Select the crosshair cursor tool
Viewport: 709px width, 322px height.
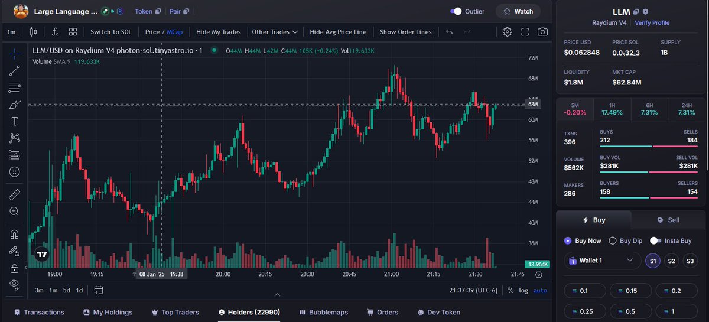15,54
